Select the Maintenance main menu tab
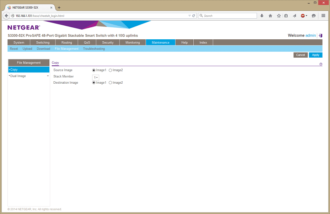Image resolution: width=330 pixels, height=214 pixels. pyautogui.click(x=160, y=42)
